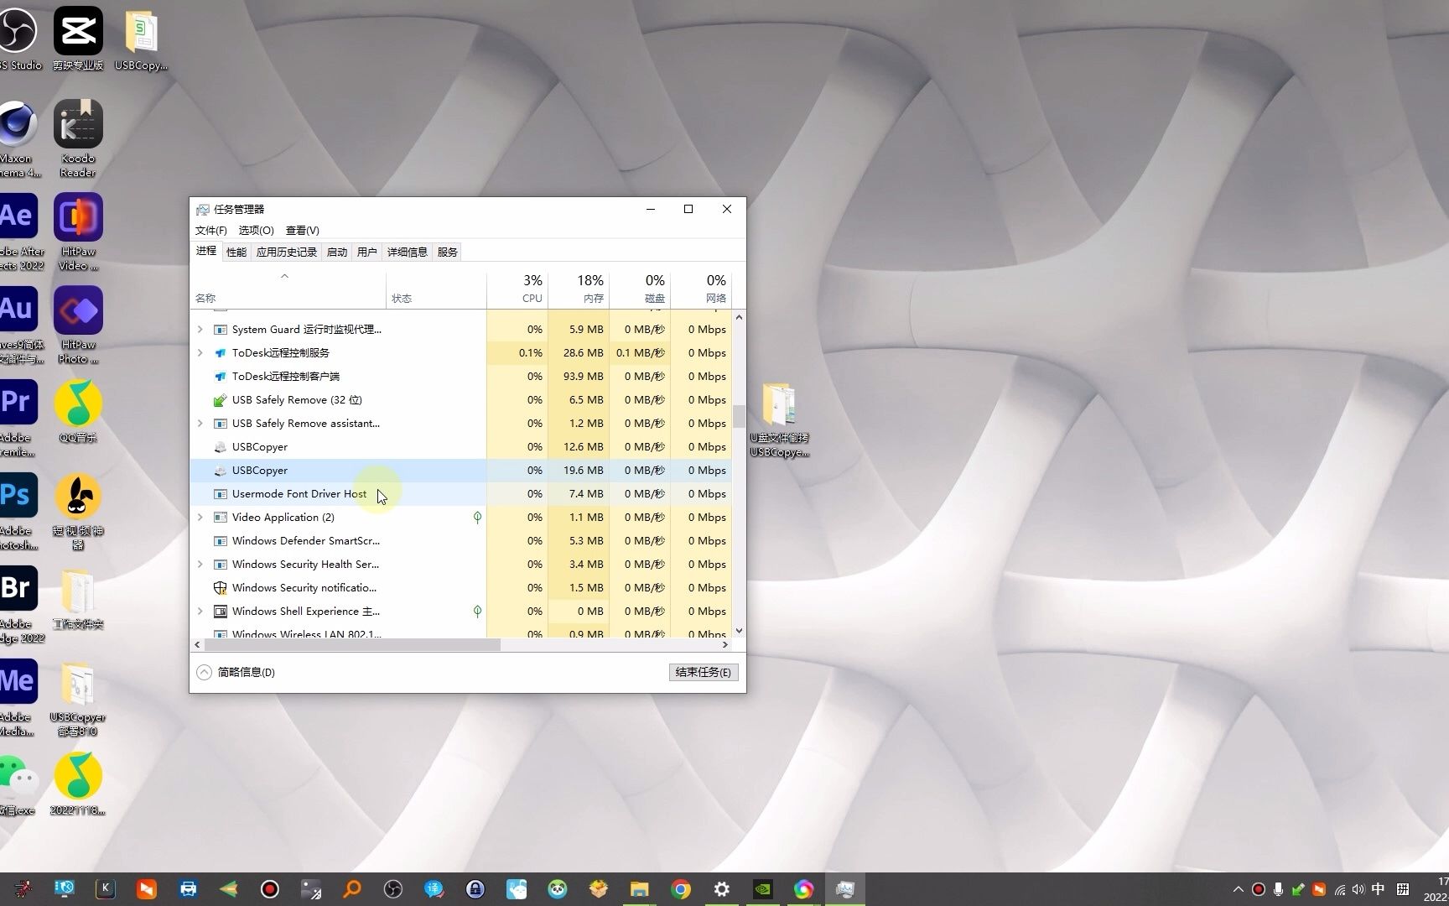Click the suspended leaf icon on Video Application row
This screenshot has height=906, width=1449.
point(477,518)
